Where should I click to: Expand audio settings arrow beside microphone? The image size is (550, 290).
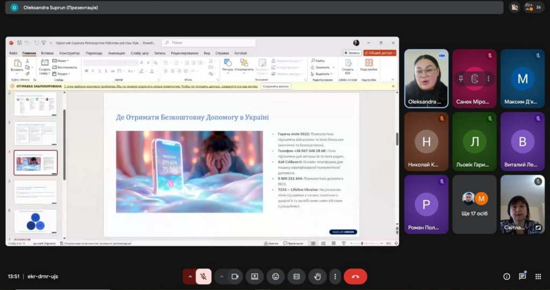tap(189, 277)
